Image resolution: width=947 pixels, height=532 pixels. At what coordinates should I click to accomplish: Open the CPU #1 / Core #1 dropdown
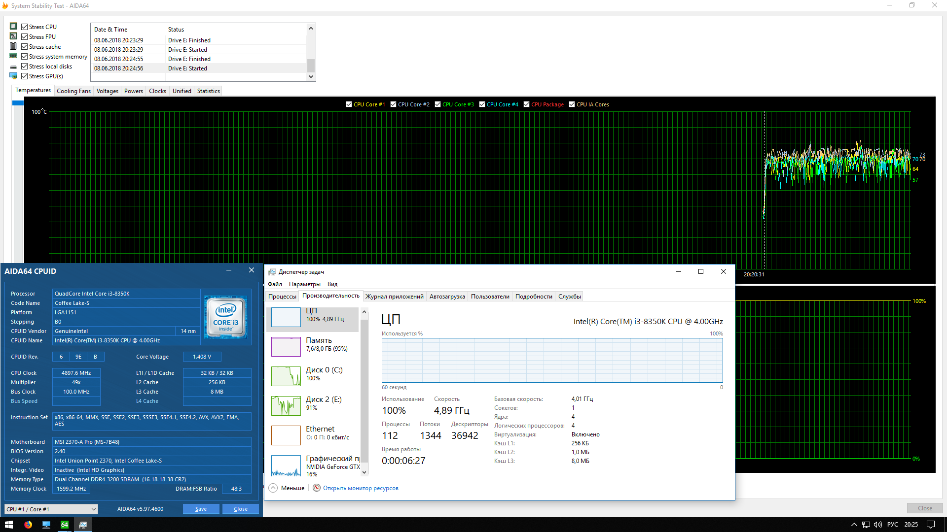51,509
